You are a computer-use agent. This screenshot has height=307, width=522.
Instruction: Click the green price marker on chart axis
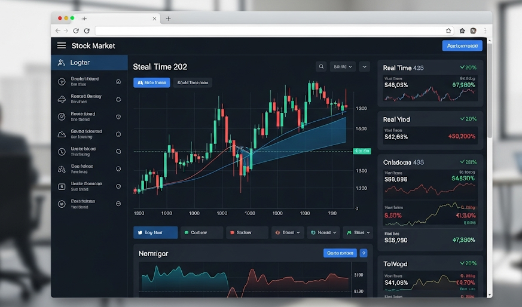pyautogui.click(x=362, y=151)
